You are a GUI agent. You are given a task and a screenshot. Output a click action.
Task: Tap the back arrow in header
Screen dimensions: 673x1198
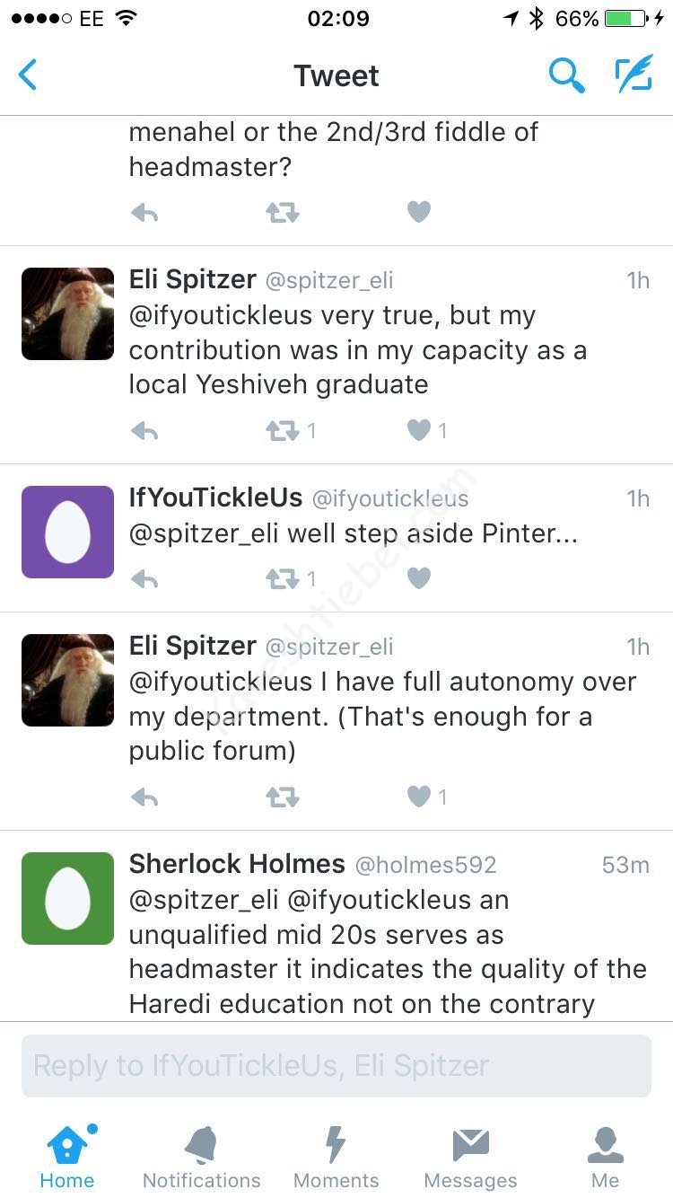29,75
